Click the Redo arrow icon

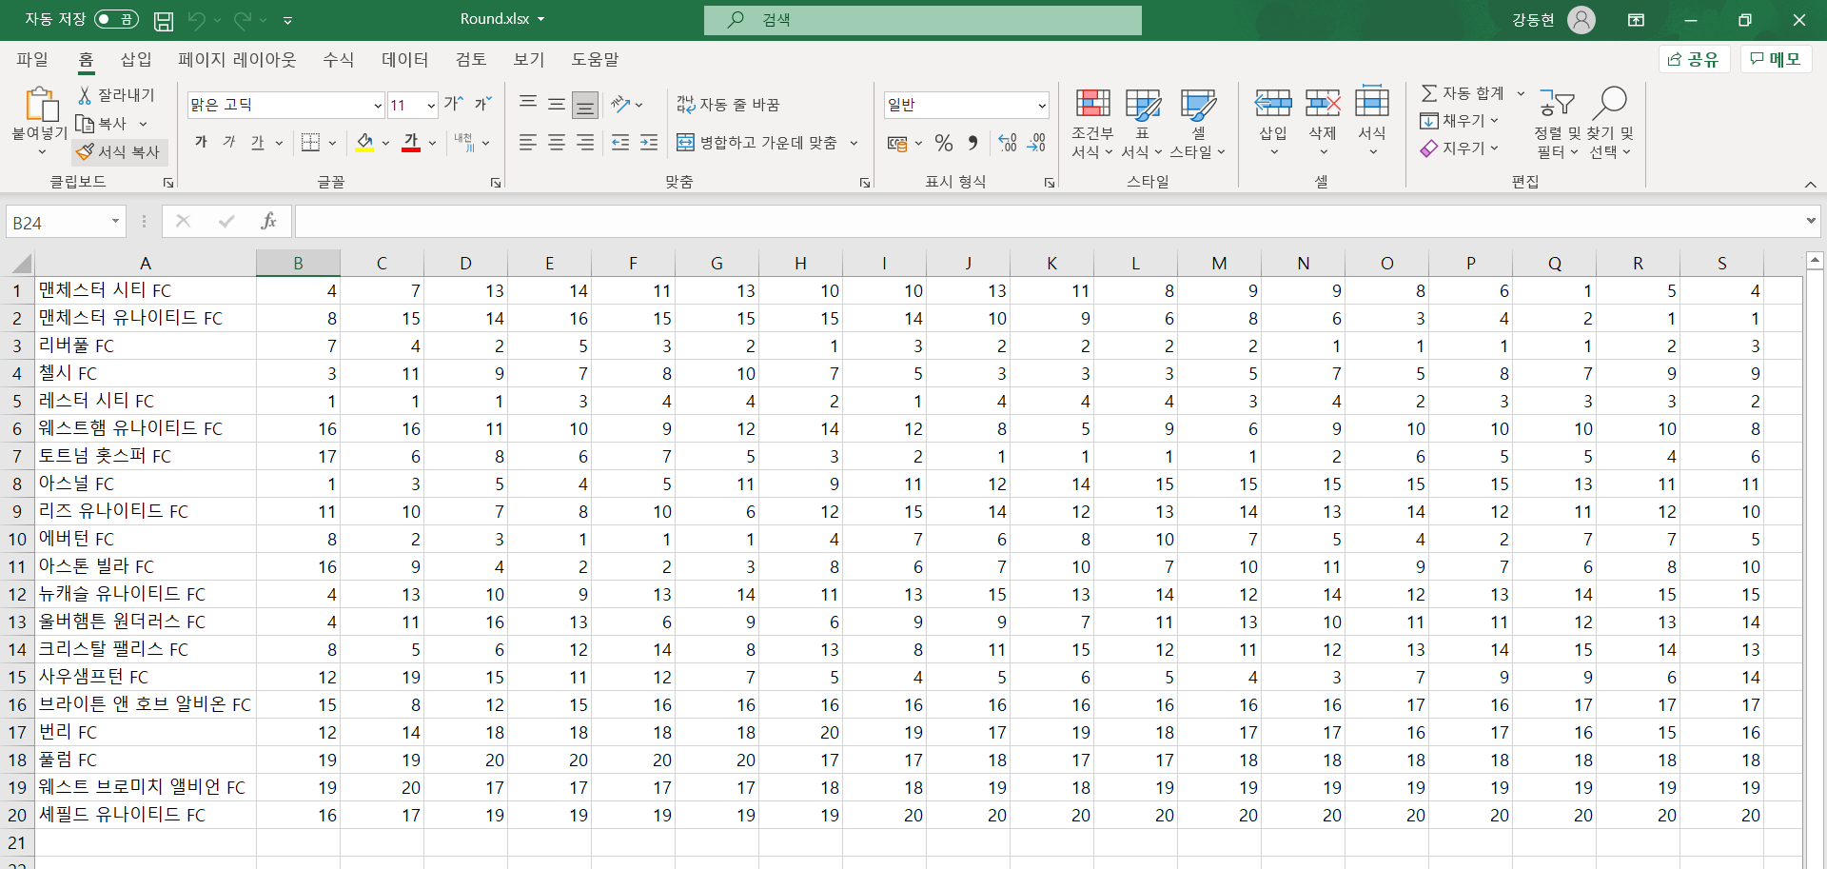[243, 20]
